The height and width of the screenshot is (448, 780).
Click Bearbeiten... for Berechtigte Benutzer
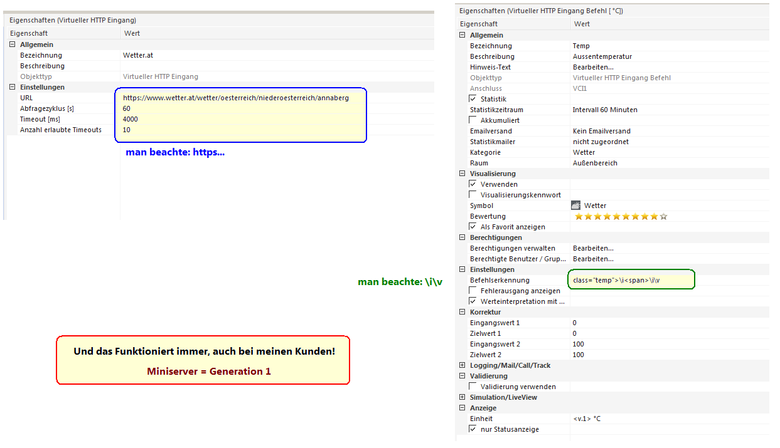point(593,259)
